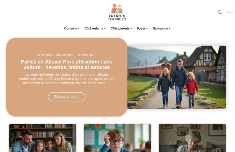
Task: Open the boy with glasses article thumbnail
Action: tap(117, 138)
